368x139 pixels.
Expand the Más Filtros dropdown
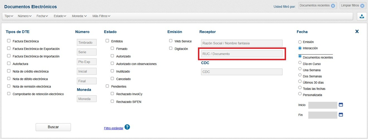tap(101, 16)
